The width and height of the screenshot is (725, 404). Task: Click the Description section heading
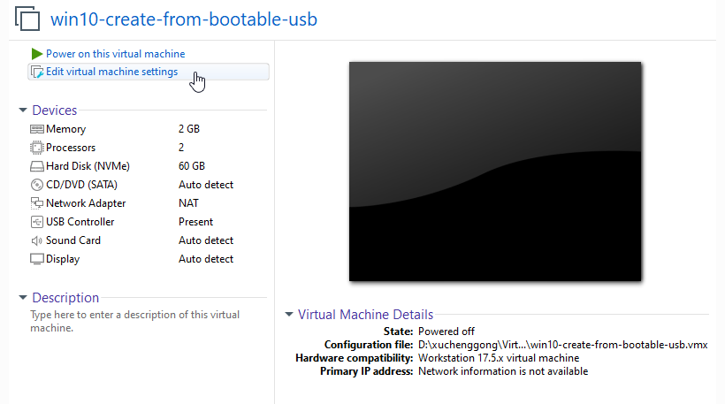pos(65,298)
